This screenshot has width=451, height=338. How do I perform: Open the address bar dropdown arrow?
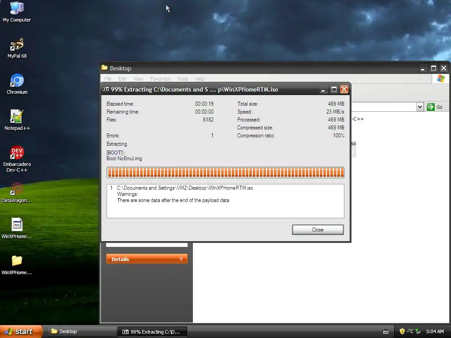[x=420, y=107]
